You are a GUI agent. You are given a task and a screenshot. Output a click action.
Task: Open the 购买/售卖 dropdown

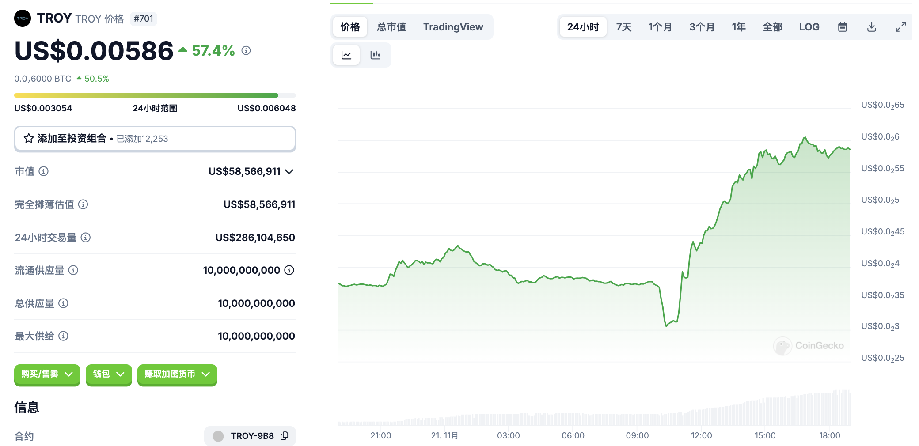pyautogui.click(x=47, y=374)
